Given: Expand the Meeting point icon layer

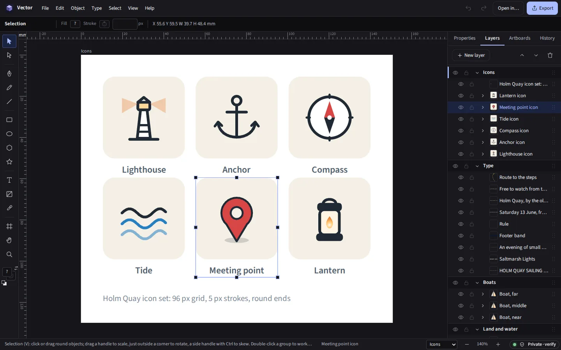Looking at the screenshot, I should (x=483, y=107).
